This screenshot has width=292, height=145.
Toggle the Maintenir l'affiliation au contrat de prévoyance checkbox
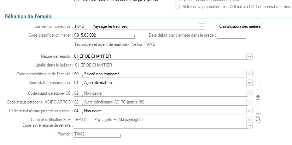point(76,0)
